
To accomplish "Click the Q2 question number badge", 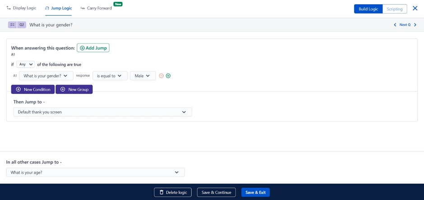I will (22, 25).
